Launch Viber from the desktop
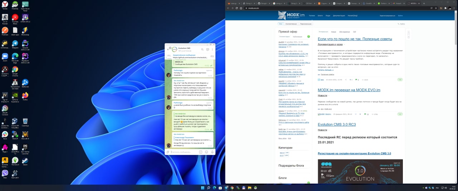The image size is (458, 191). coord(5,174)
